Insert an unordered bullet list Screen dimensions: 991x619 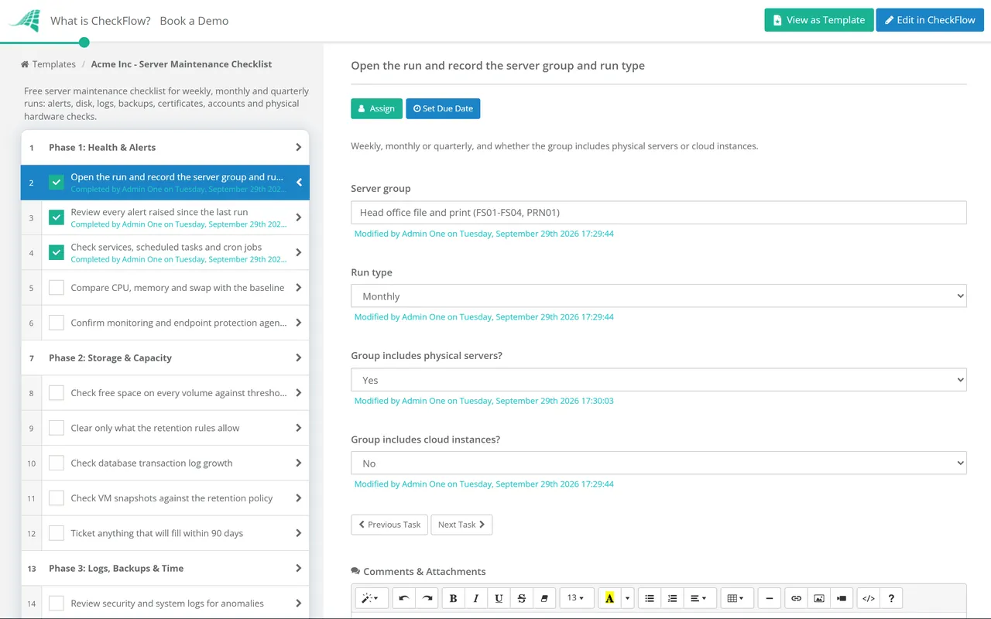point(650,598)
